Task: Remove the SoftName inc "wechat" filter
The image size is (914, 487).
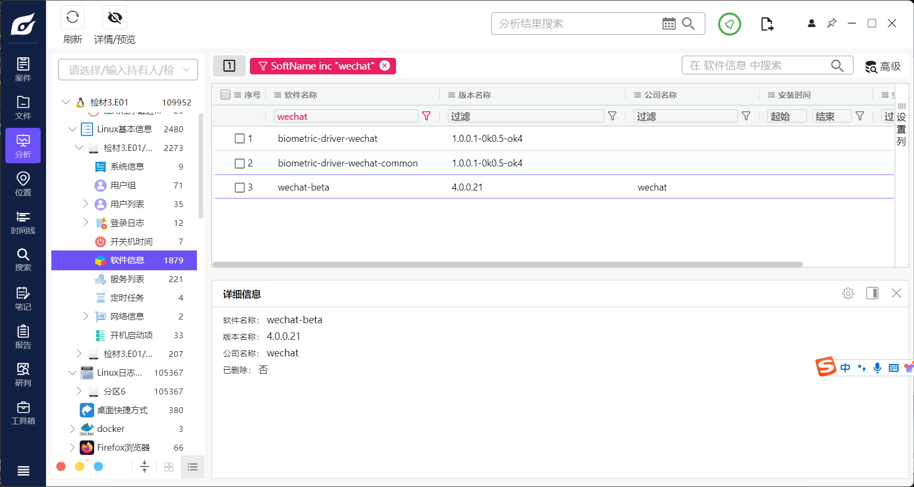Action: 385,65
